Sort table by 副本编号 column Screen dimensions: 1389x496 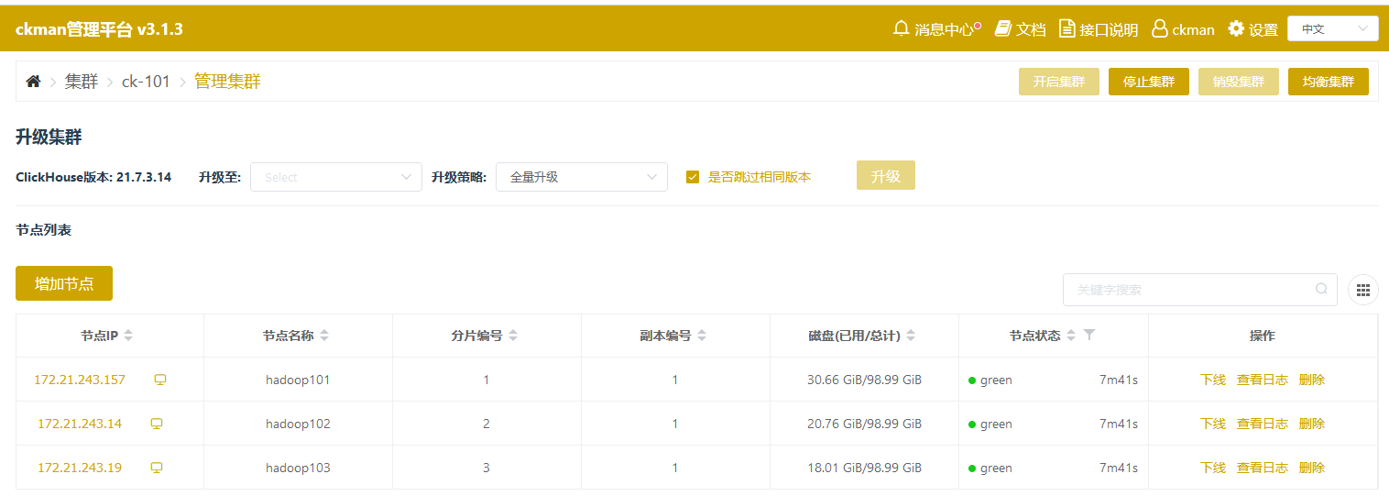(x=702, y=336)
